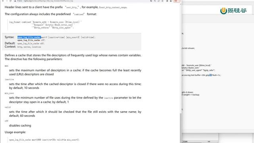This screenshot has width=254, height=143.
Task: Click the 'valid' parameter heading
Action: coord(8,107)
